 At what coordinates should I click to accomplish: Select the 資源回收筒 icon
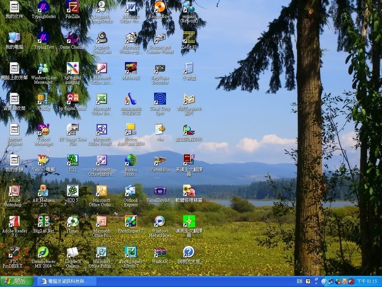click(14, 99)
